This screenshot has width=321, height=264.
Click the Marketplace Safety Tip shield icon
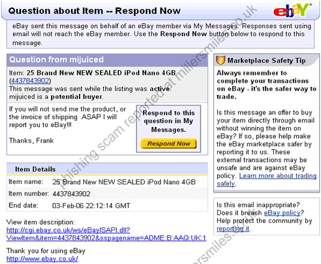220,60
